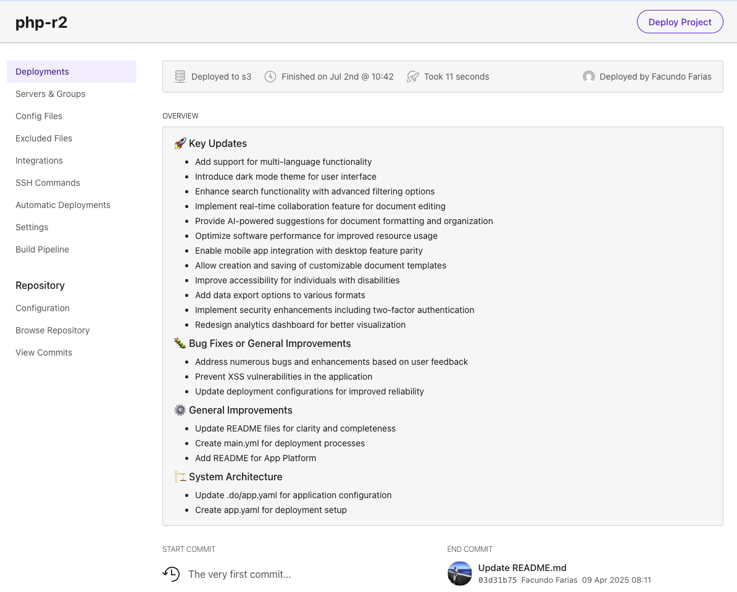This screenshot has height=592, width=737.
Task: Open Automatic Deployments from the sidebar
Action: 62,205
